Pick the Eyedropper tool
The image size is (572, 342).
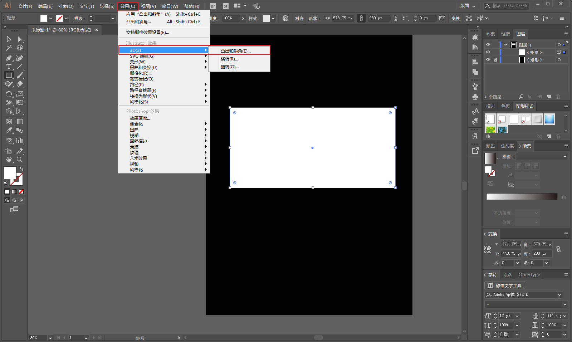(9, 131)
